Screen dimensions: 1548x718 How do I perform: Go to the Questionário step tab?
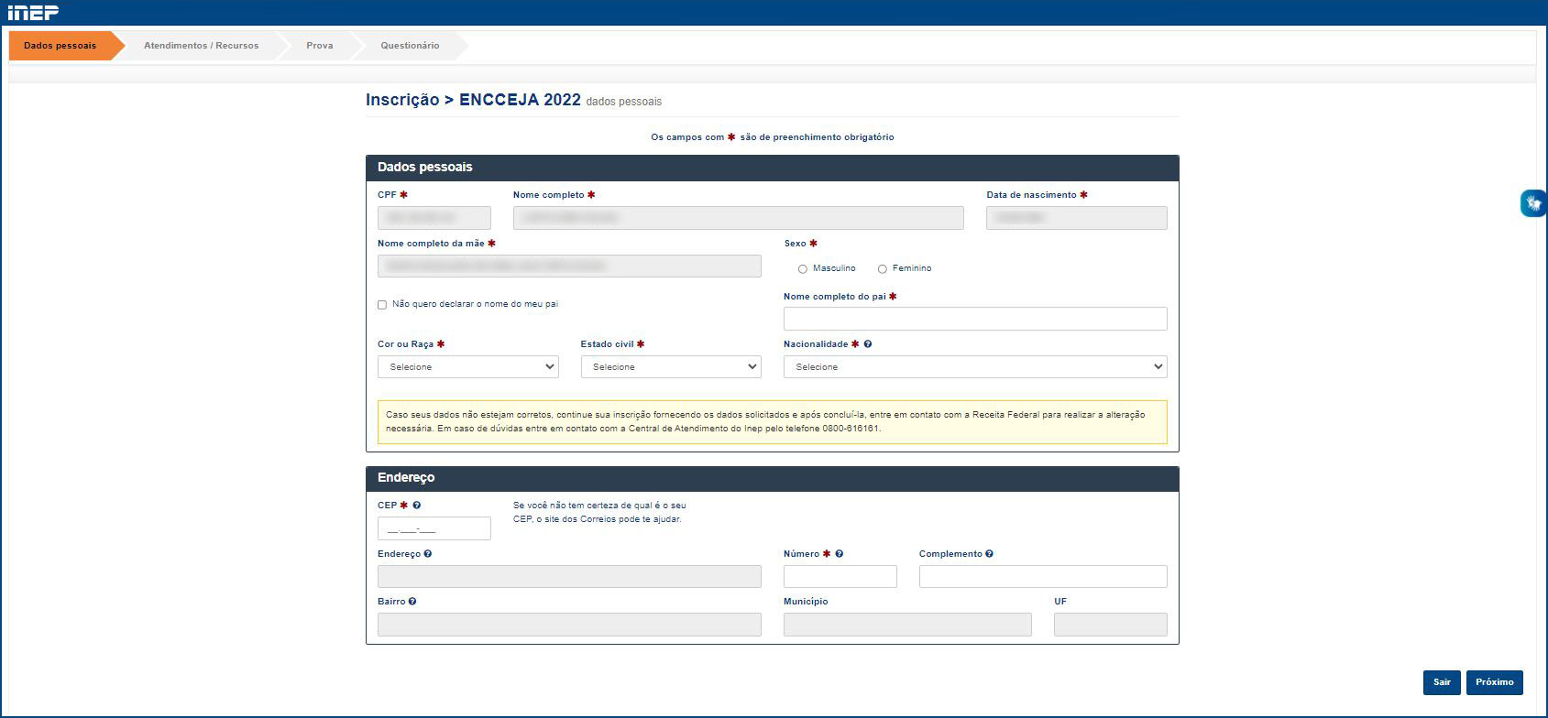410,46
